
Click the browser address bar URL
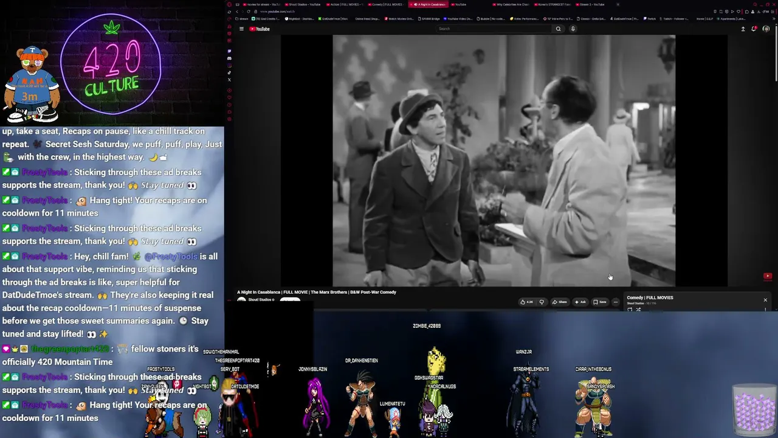(277, 12)
